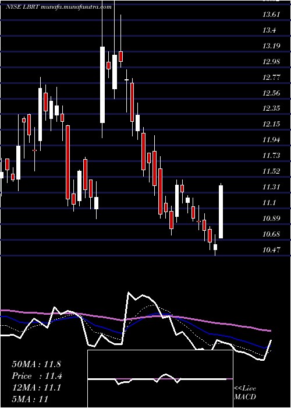
Task: Click the Live MACD label
Action: [245, 393]
